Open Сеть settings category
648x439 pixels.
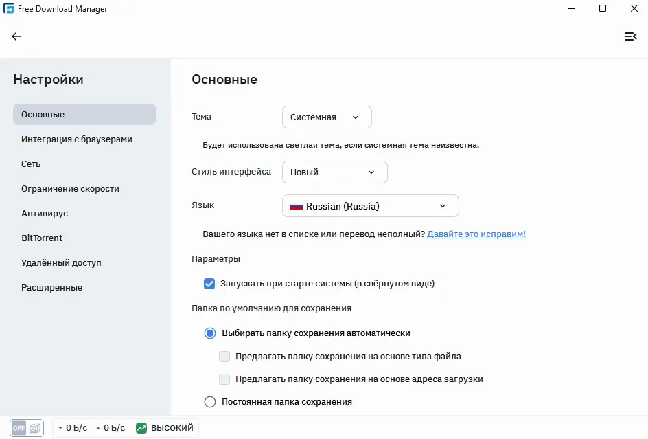point(31,164)
